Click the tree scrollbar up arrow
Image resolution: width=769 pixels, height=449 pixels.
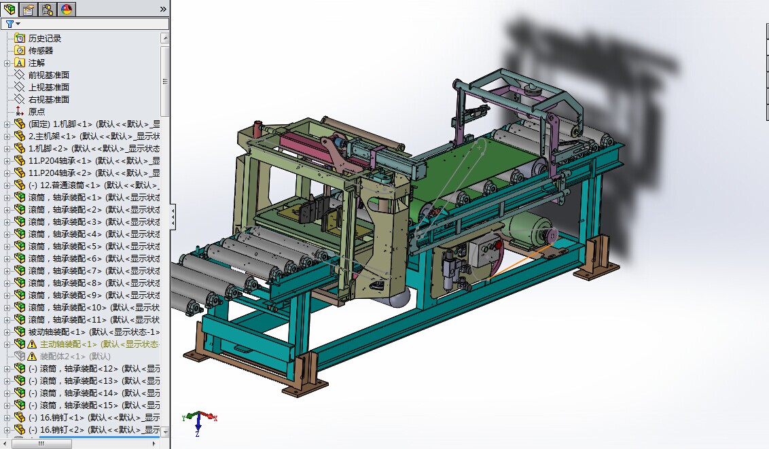pos(165,38)
